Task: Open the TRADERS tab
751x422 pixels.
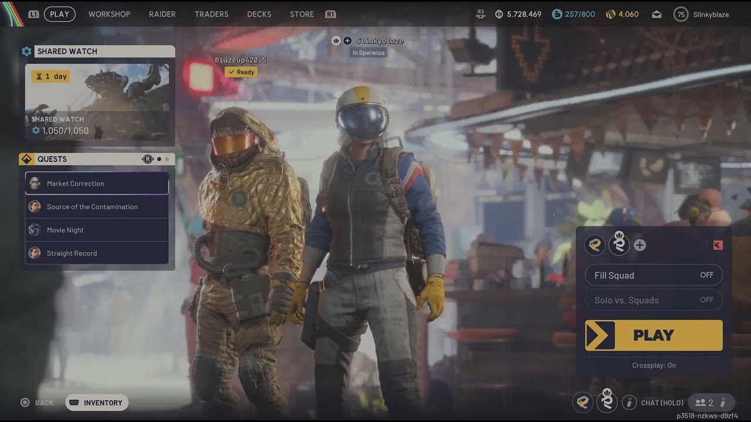Action: pyautogui.click(x=211, y=14)
